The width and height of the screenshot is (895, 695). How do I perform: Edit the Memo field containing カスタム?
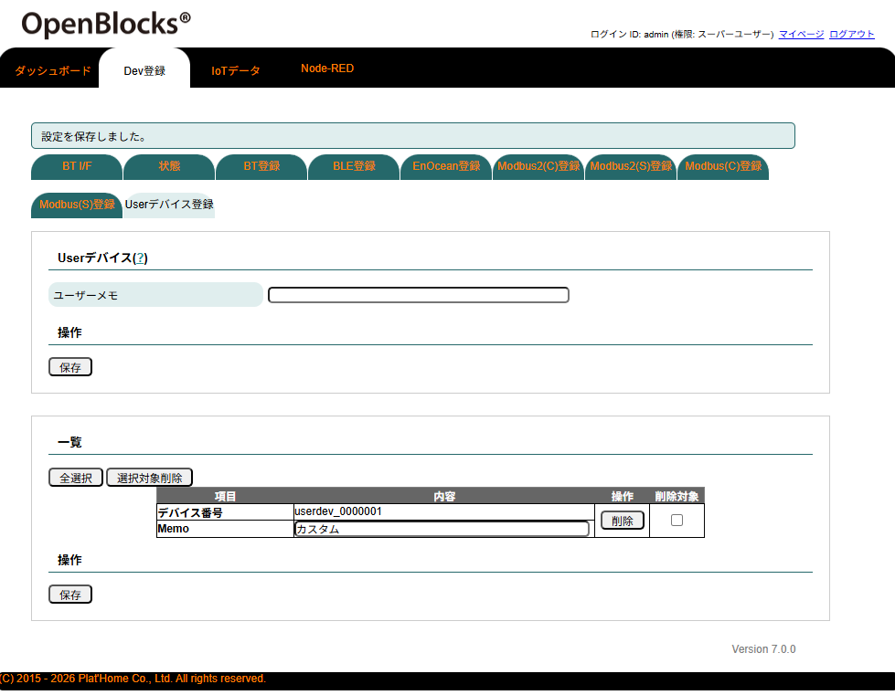click(x=442, y=529)
